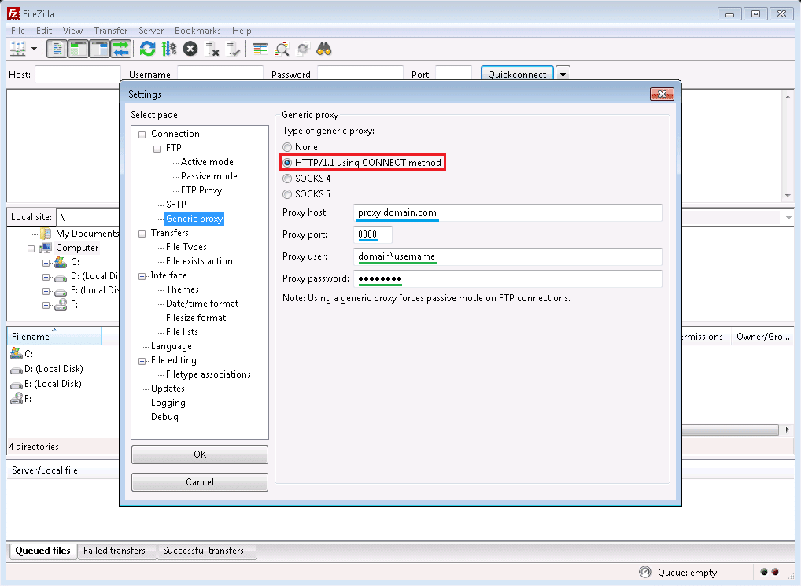The width and height of the screenshot is (801, 586).
Task: Open the Quickconnect history dropdown arrow
Action: click(563, 75)
